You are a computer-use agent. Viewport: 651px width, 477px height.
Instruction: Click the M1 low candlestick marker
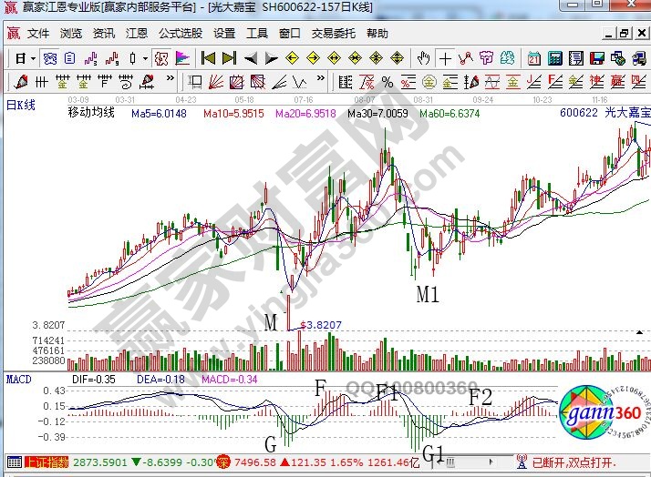(428, 293)
